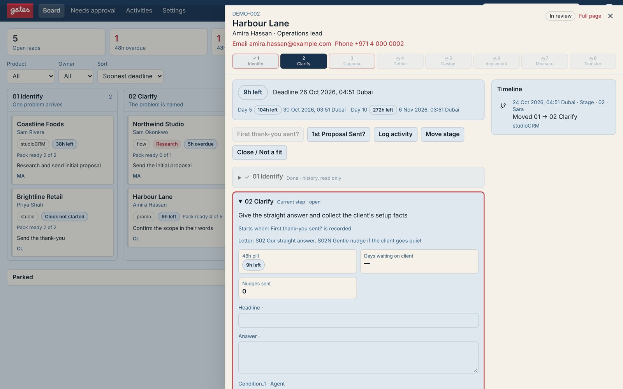Click locked stage 5 Design
Viewport: 623px width, 389px height.
point(448,61)
